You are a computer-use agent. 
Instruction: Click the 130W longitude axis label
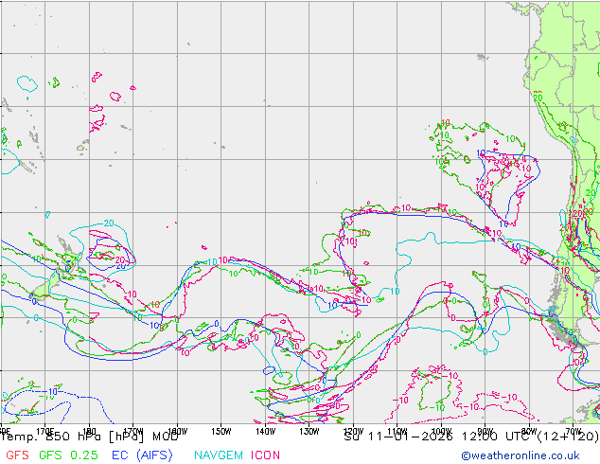309,432
